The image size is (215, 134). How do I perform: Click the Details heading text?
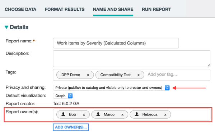click(x=19, y=27)
